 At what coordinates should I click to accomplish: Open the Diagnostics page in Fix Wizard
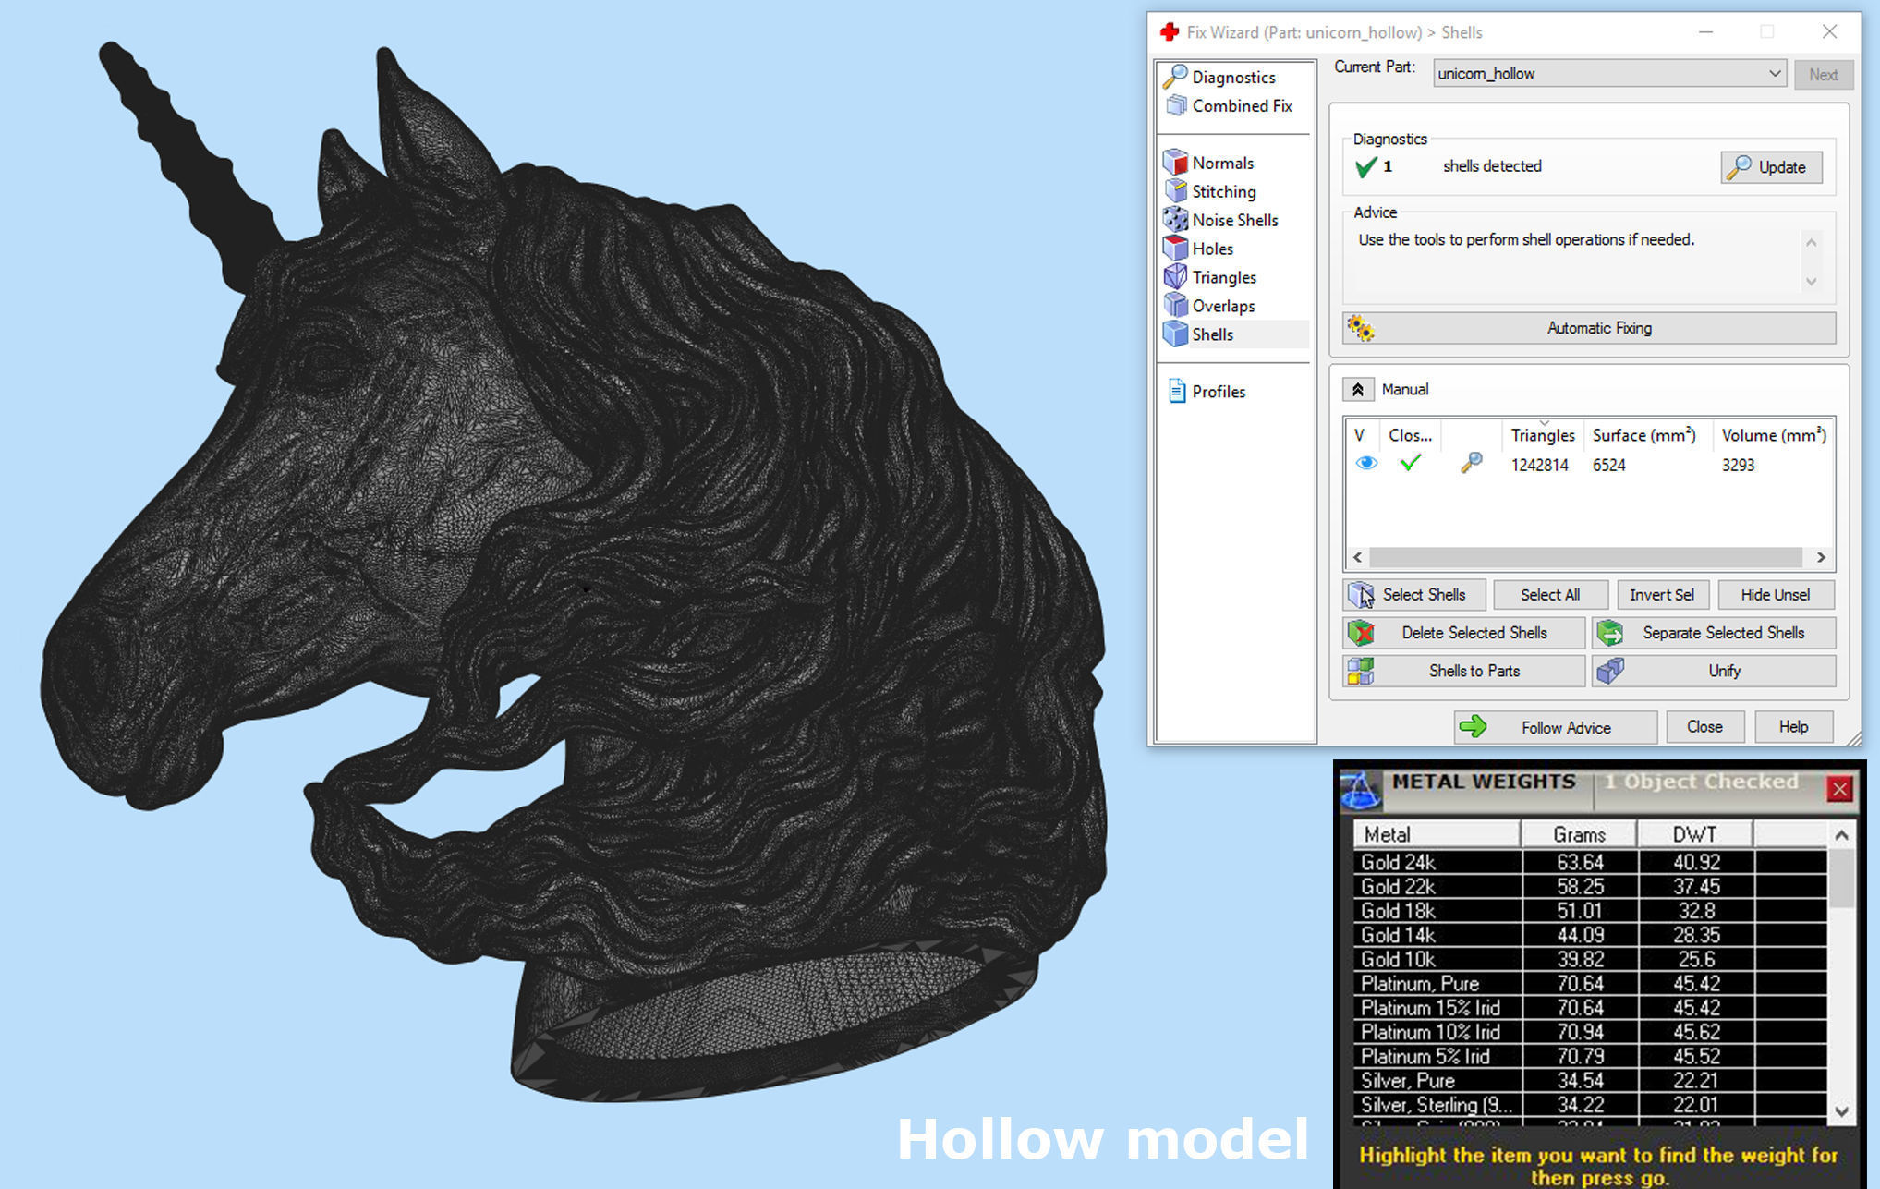(x=1232, y=78)
